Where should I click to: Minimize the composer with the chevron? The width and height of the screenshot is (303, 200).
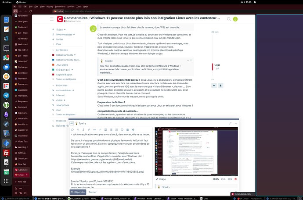[235, 123]
